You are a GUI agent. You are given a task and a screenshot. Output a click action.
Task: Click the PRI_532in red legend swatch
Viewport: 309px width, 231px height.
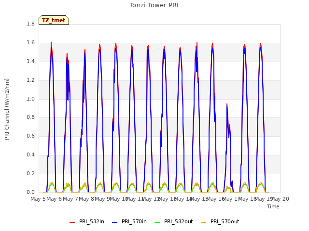click(72, 222)
